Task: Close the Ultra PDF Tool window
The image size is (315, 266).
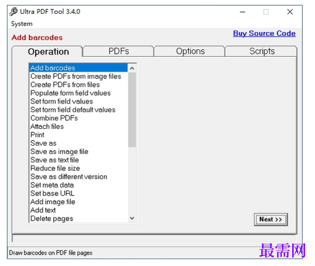Action: click(290, 12)
